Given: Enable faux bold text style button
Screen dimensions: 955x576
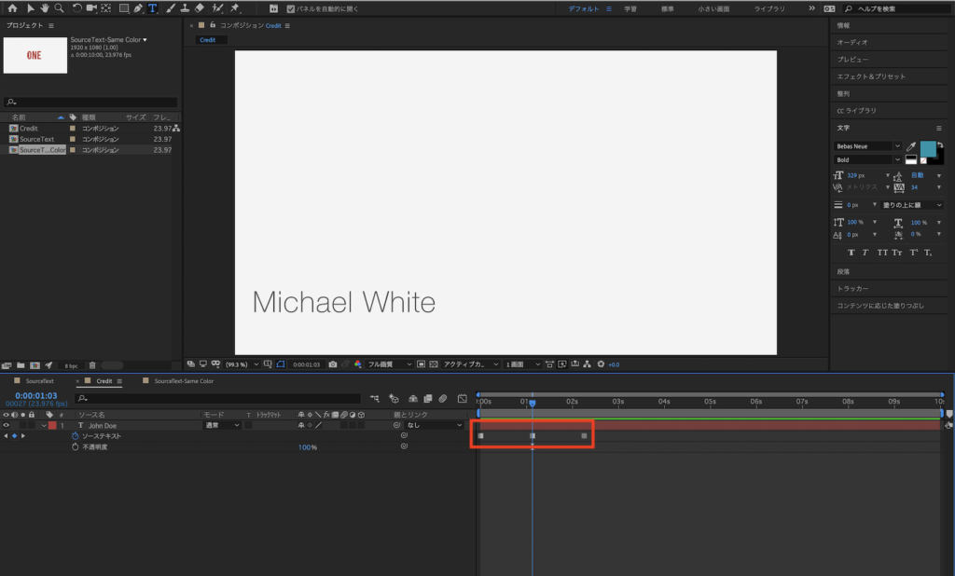Looking at the screenshot, I should pos(851,253).
